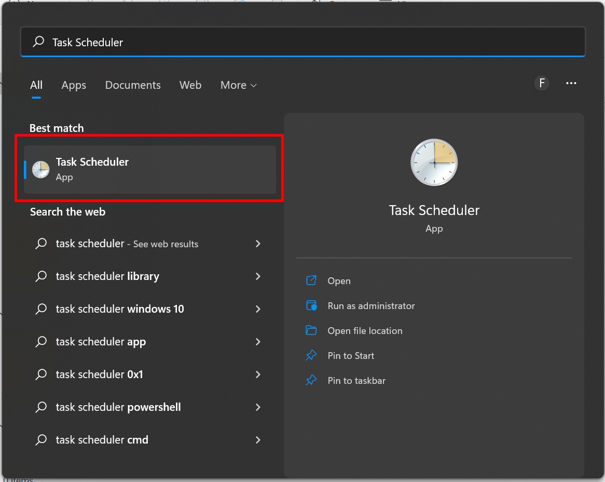Switch to the Apps filter tab
605x482 pixels.
click(74, 85)
